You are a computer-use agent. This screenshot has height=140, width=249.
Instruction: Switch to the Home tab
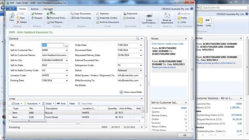tap(23, 9)
